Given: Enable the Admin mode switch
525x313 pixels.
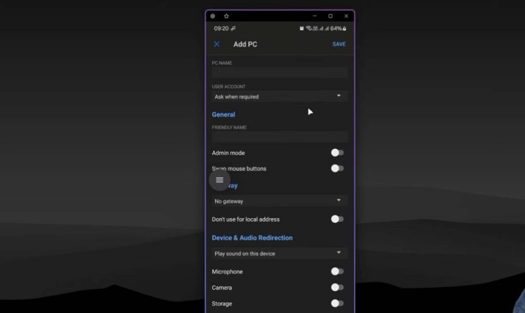Looking at the screenshot, I should click(x=337, y=152).
